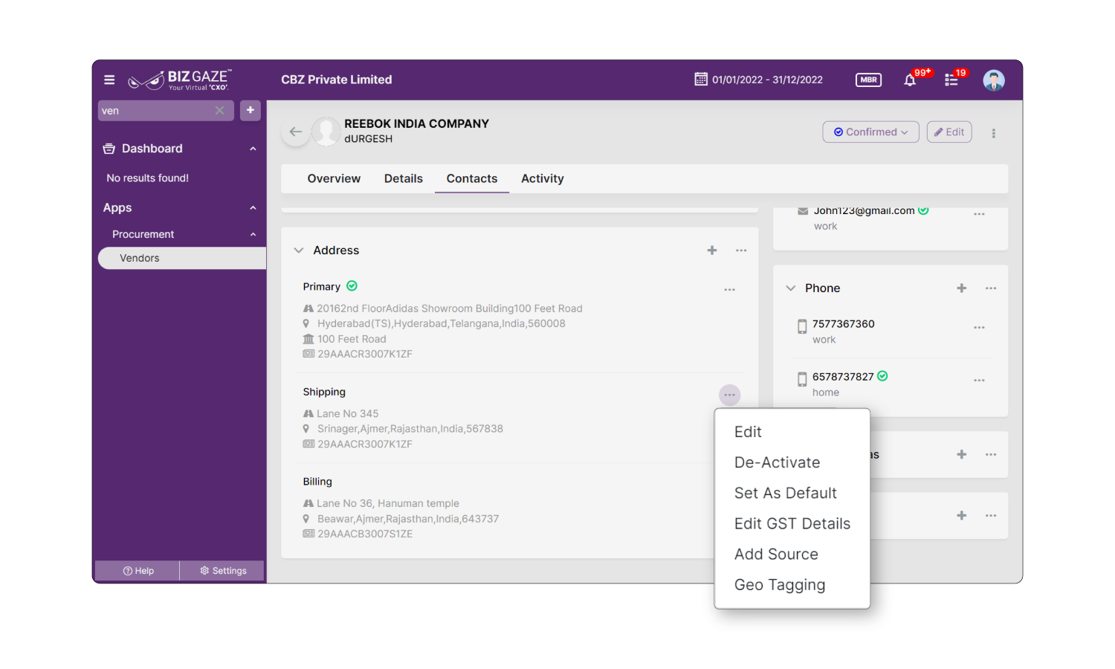The height and width of the screenshot is (669, 1115).
Task: Open options for john123@gmail.com email
Action: [979, 214]
